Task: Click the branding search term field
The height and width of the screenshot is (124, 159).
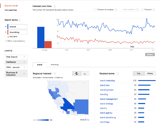Action: 18,32
